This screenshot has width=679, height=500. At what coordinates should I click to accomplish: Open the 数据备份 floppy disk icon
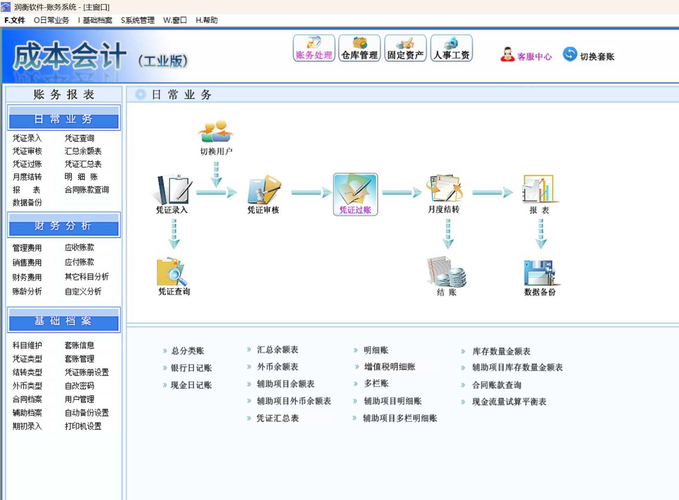point(541,272)
